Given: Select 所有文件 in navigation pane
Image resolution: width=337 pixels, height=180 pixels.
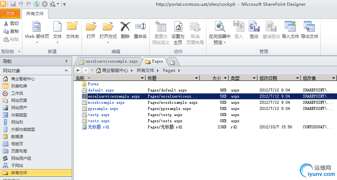Looking at the screenshot, I should [36, 173].
